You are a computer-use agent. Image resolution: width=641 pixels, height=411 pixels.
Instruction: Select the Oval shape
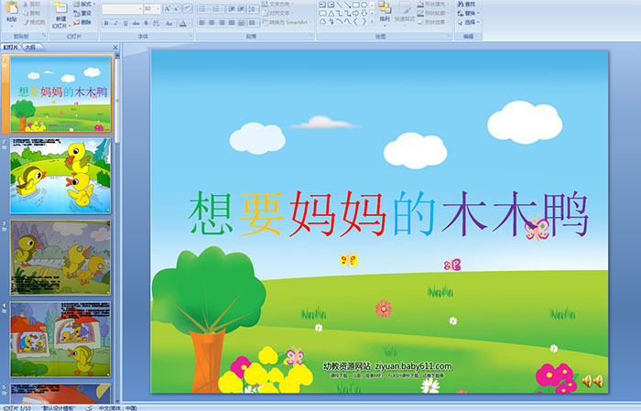364,5
